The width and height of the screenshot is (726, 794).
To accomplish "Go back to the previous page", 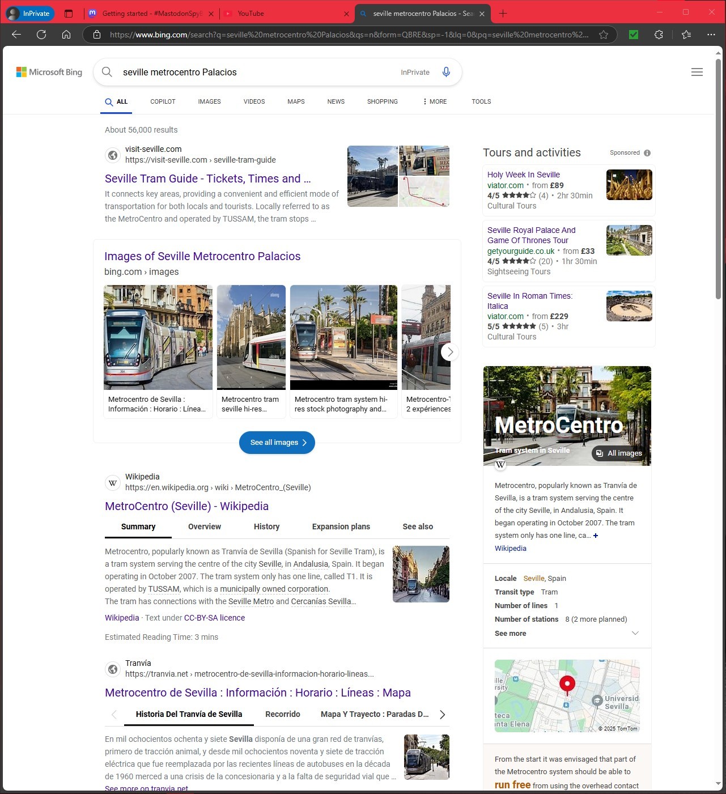I will pyautogui.click(x=16, y=35).
